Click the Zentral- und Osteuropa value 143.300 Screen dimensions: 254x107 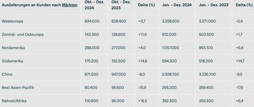(92, 34)
